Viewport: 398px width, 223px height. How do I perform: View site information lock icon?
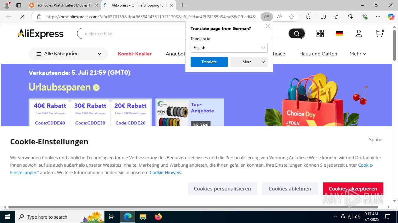click(39, 17)
